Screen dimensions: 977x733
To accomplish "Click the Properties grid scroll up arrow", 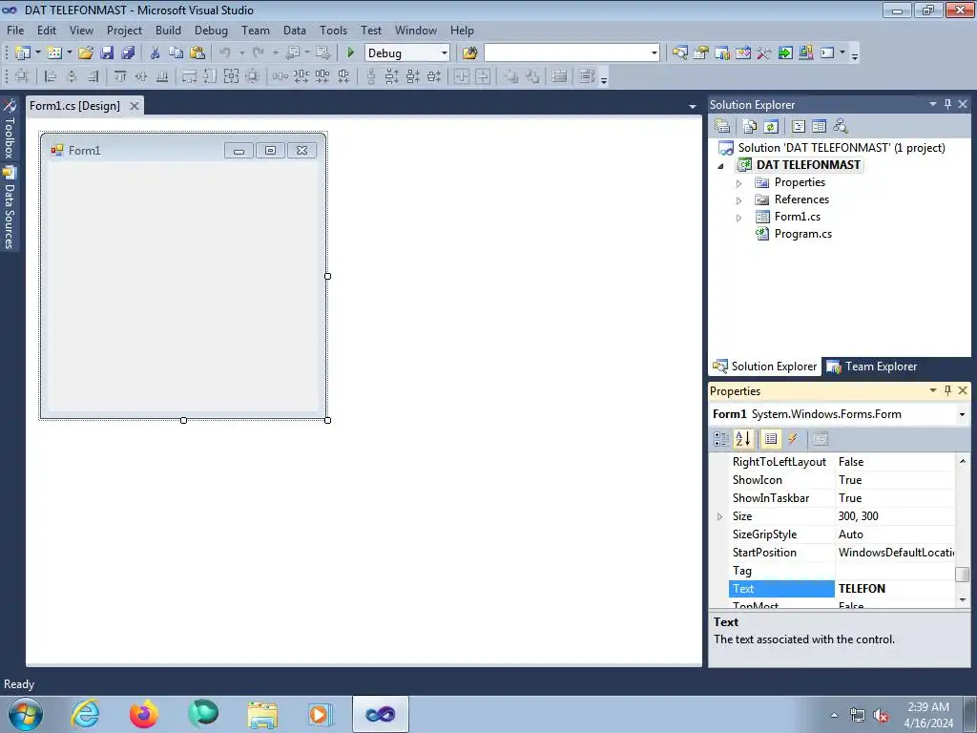I will [962, 461].
